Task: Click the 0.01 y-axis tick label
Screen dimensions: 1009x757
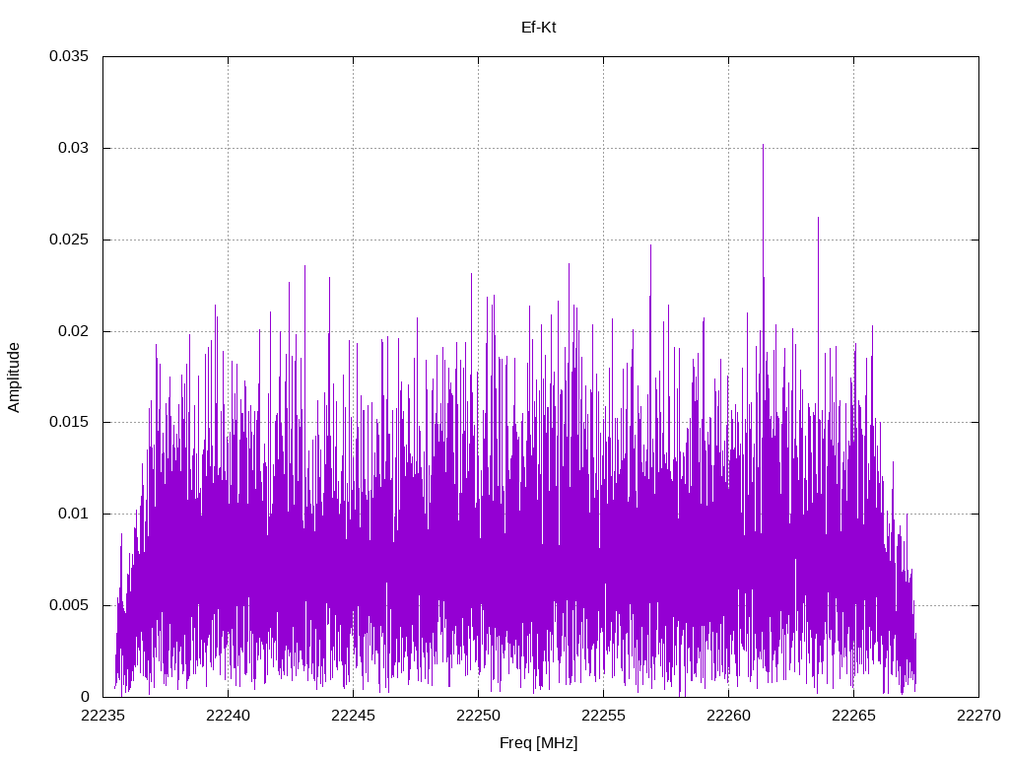Action: pos(73,514)
